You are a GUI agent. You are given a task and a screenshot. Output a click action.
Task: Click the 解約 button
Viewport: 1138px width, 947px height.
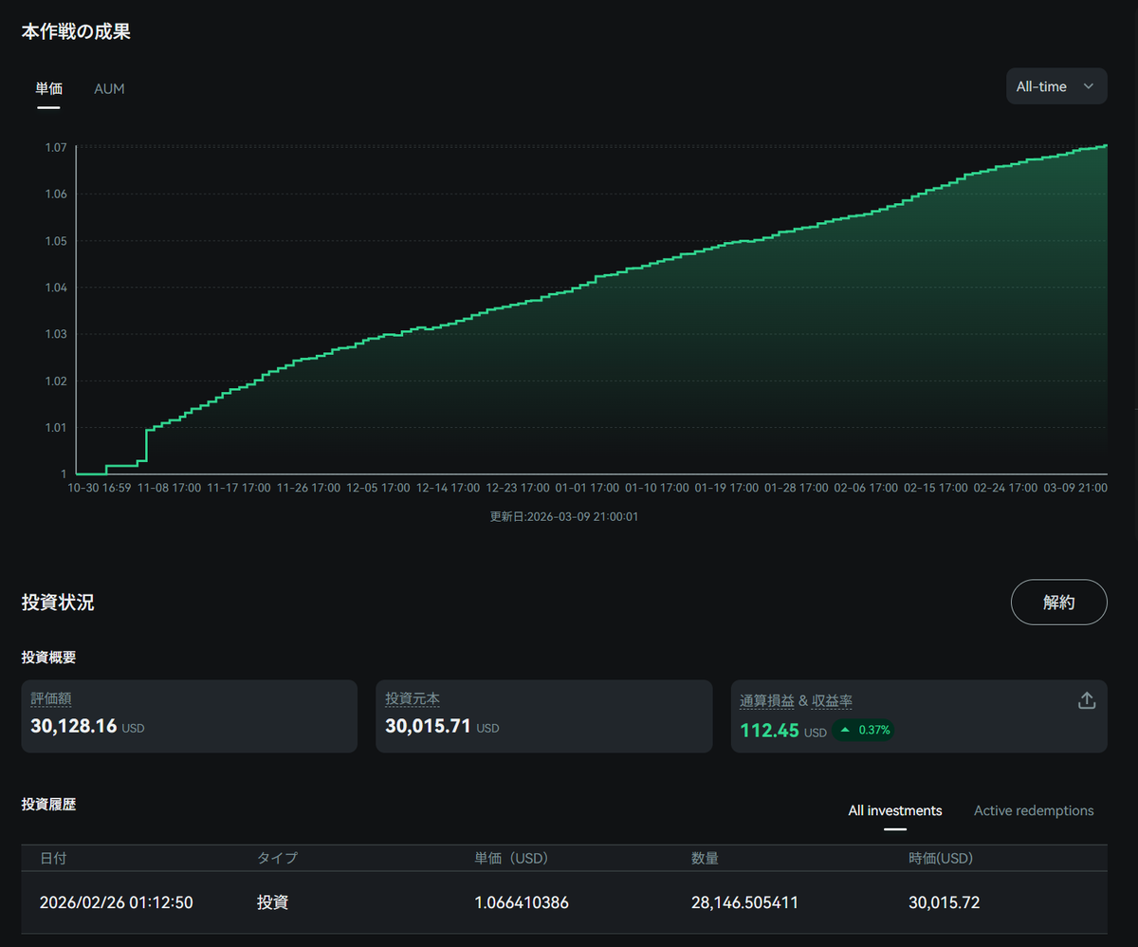(1058, 602)
